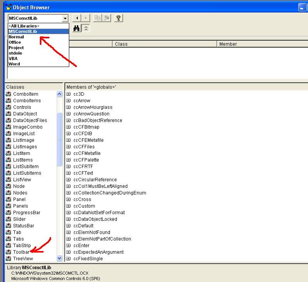Select Office in the library list
This screenshot has width=308, height=282.
[x=15, y=42]
